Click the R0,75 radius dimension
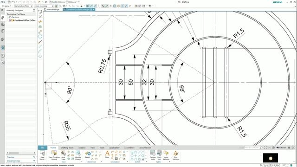Screen dimensions: 297x167 coord(103,66)
